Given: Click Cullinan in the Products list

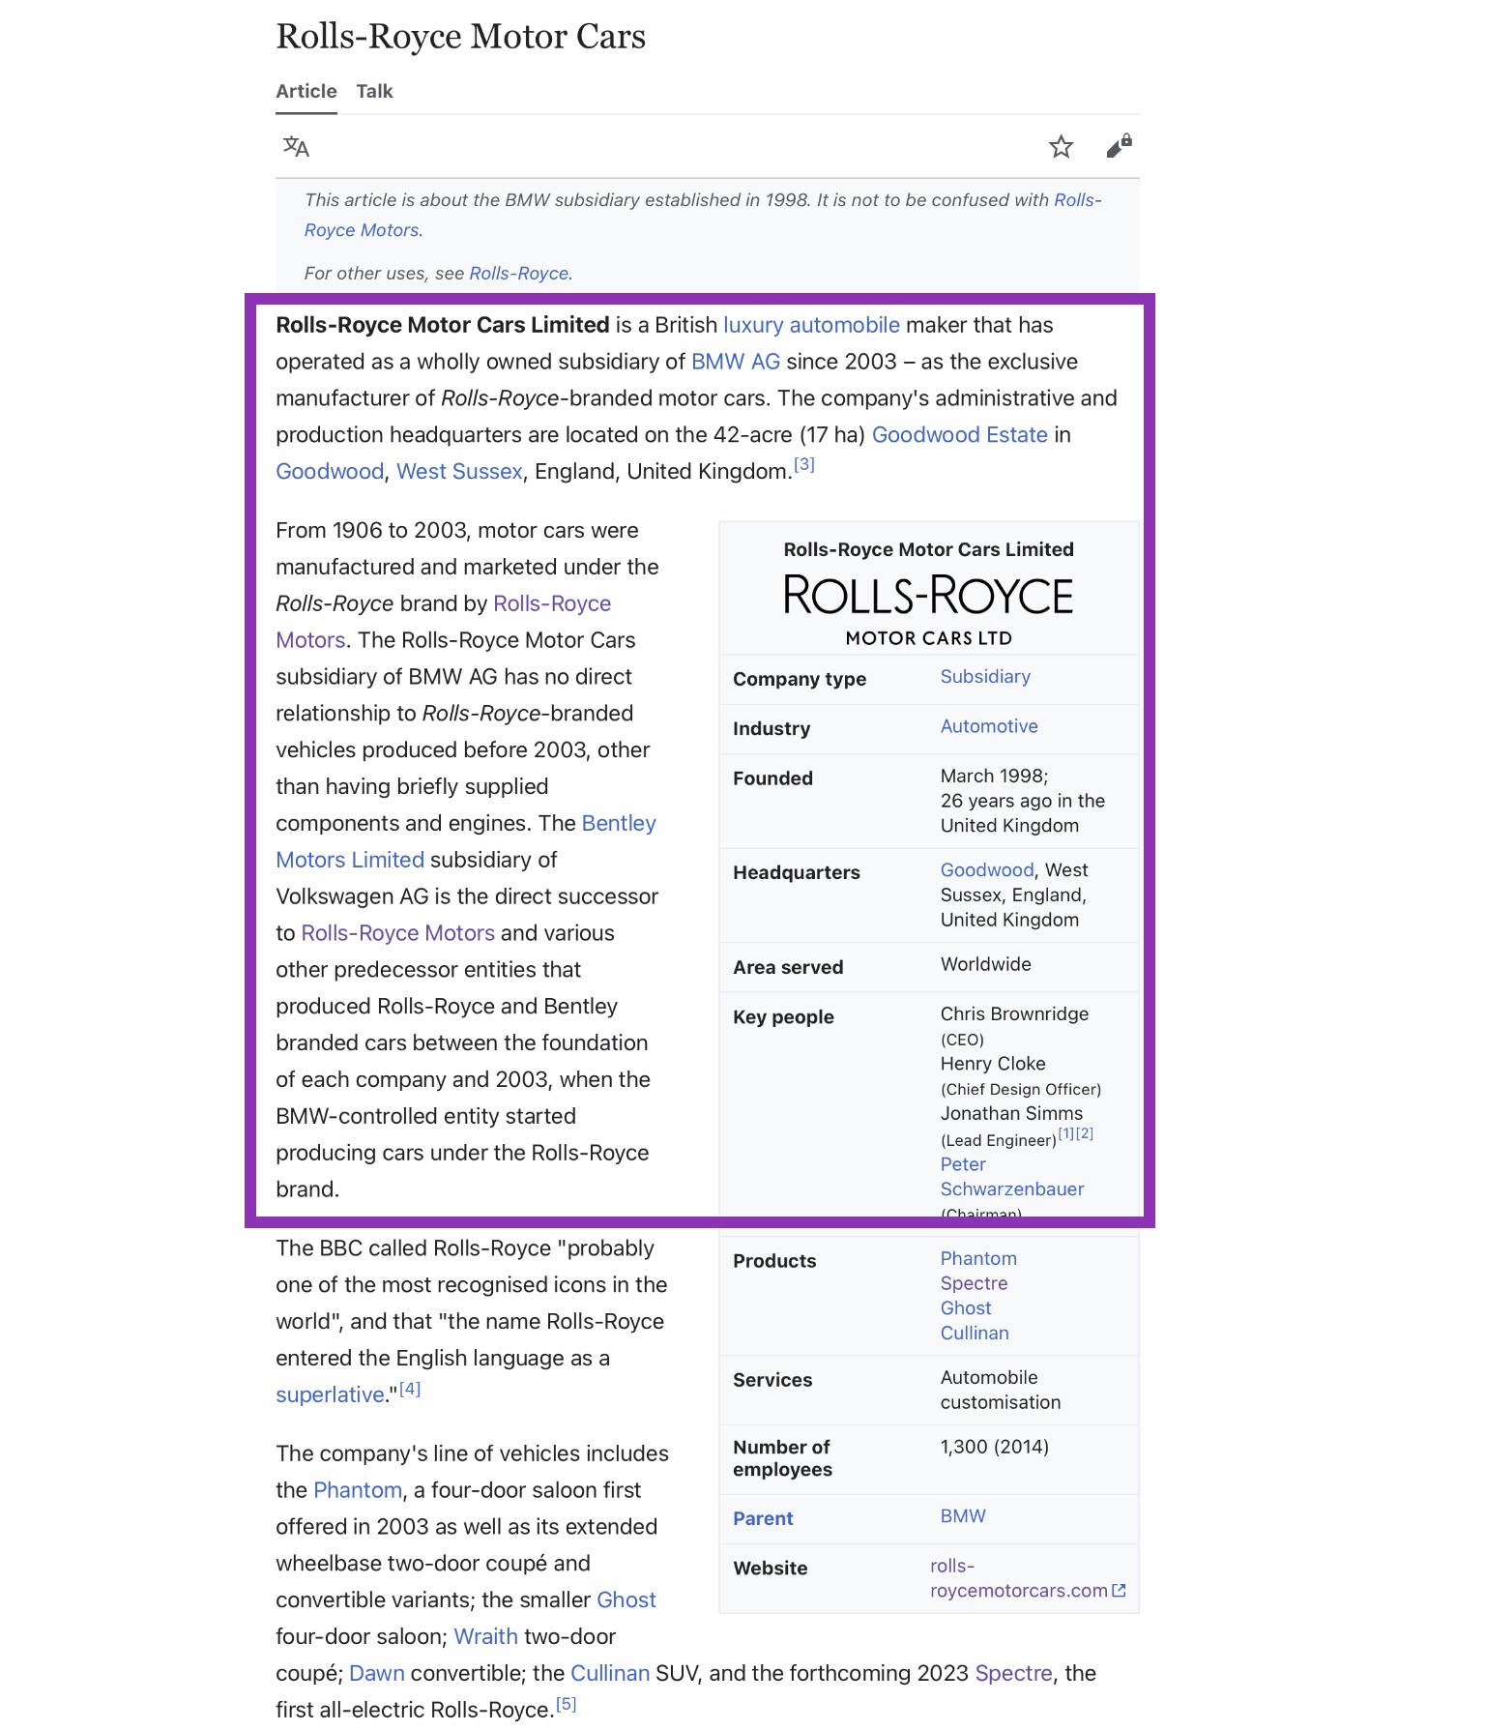Looking at the screenshot, I should tap(974, 1333).
